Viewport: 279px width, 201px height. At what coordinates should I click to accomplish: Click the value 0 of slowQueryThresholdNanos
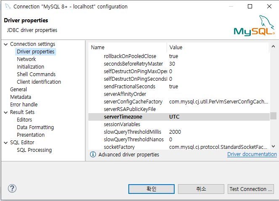coord(170,139)
